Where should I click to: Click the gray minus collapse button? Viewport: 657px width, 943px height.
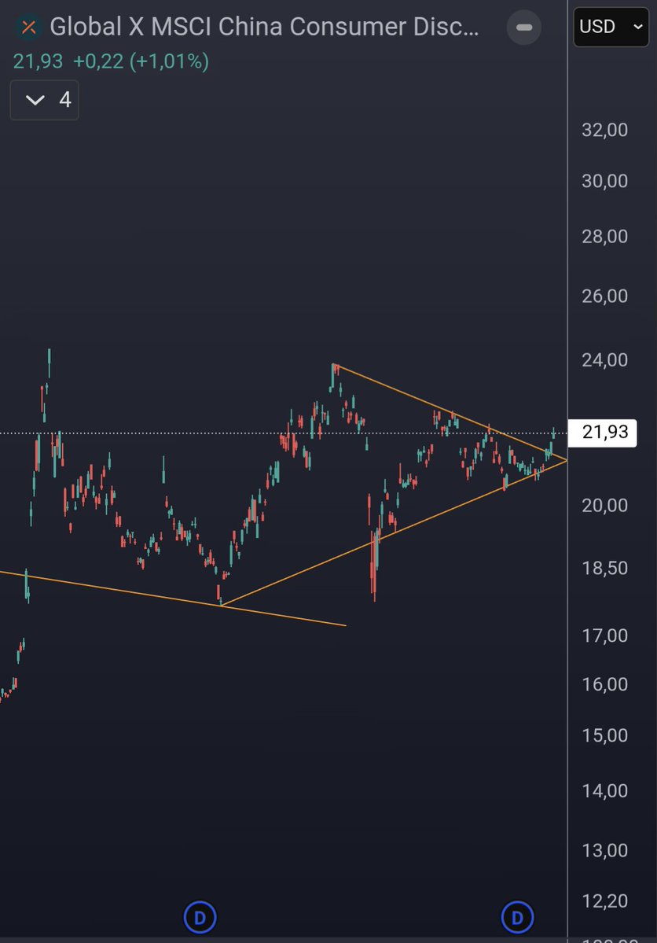pyautogui.click(x=524, y=27)
